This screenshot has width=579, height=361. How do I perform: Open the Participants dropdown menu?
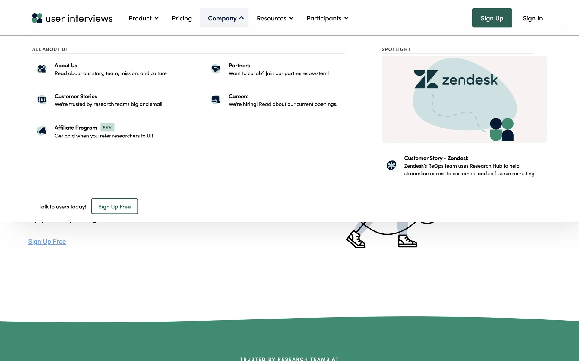327,18
